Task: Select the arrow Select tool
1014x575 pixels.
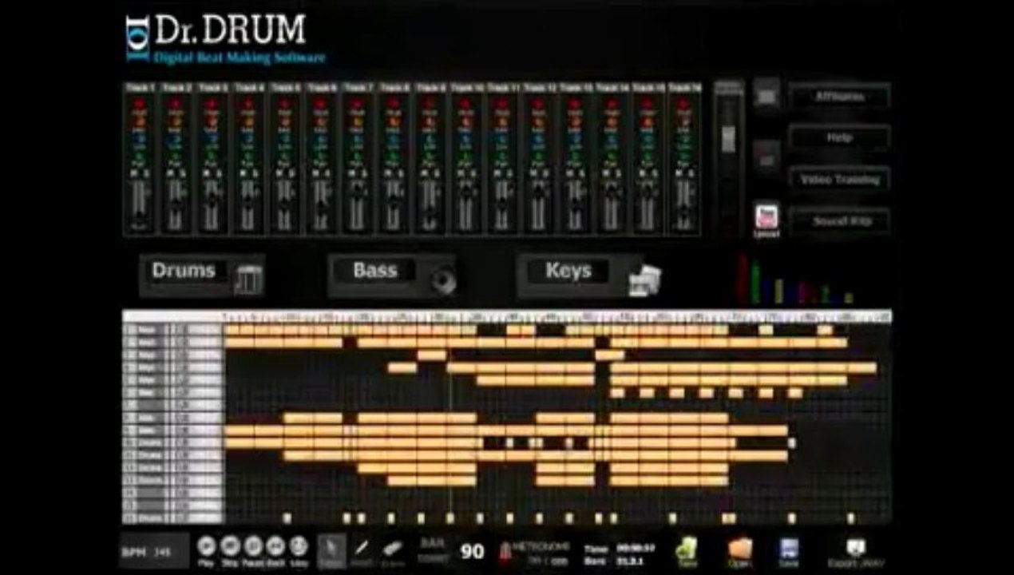Action: click(x=332, y=549)
